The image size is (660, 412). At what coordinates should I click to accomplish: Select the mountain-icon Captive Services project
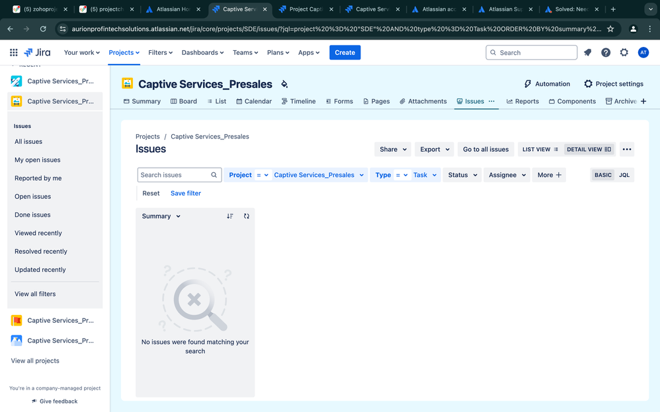tap(53, 341)
